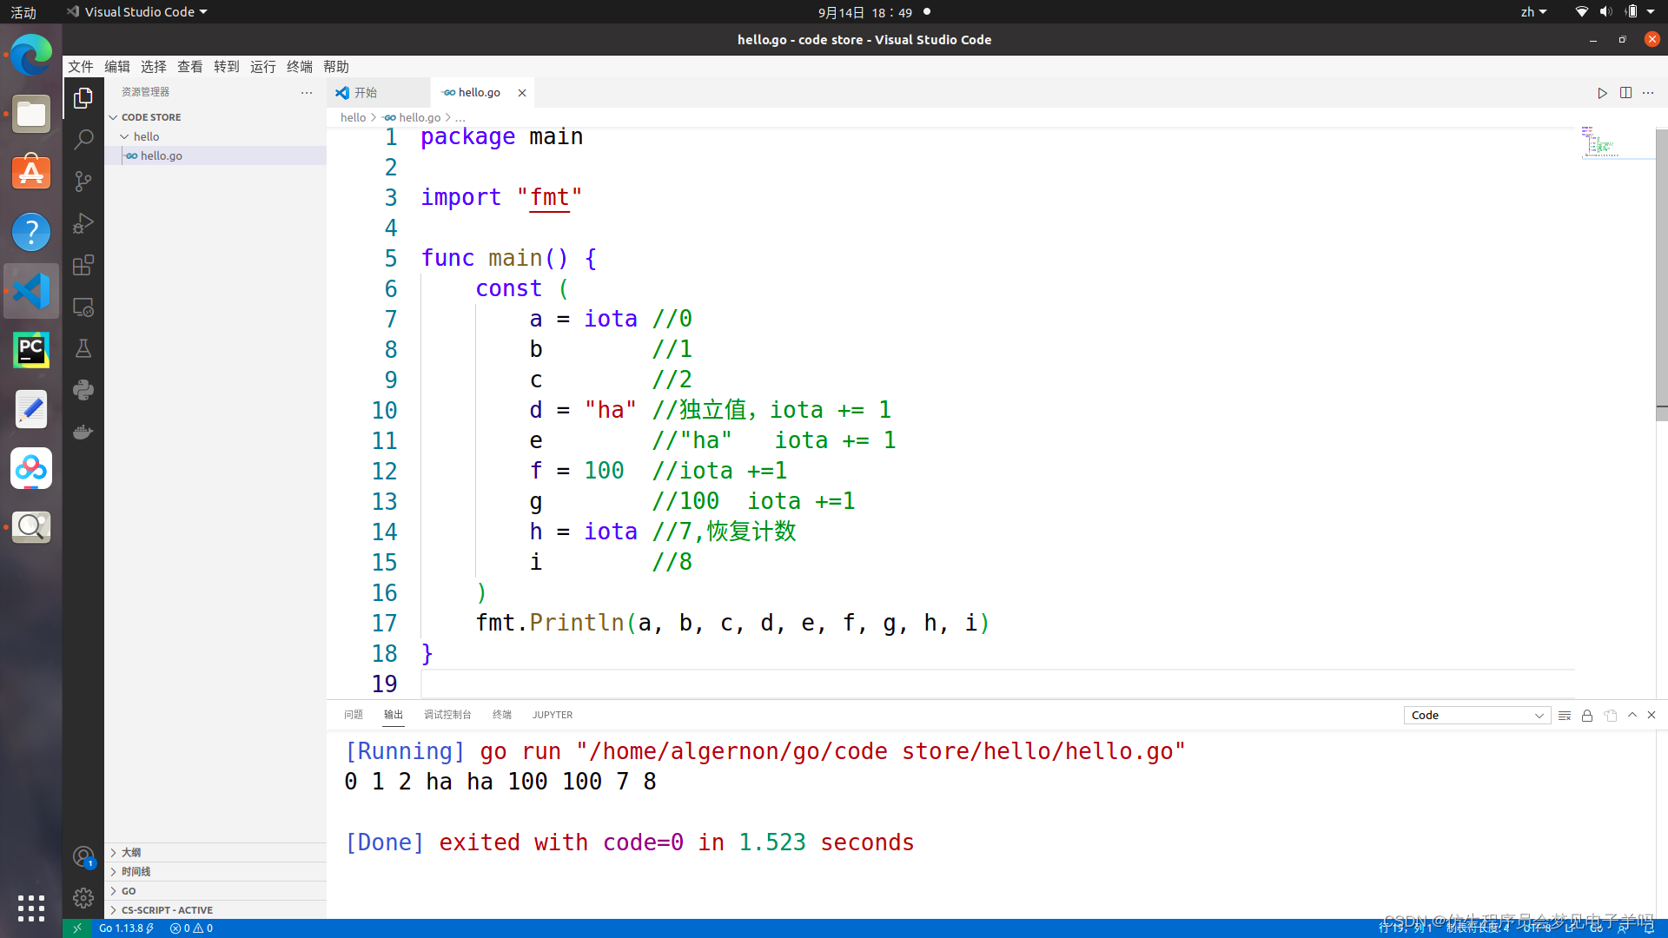Expand the GO section

215,891
